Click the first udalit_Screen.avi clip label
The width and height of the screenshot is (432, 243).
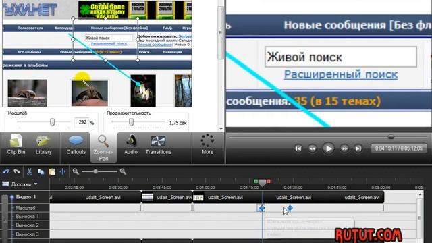pos(103,197)
